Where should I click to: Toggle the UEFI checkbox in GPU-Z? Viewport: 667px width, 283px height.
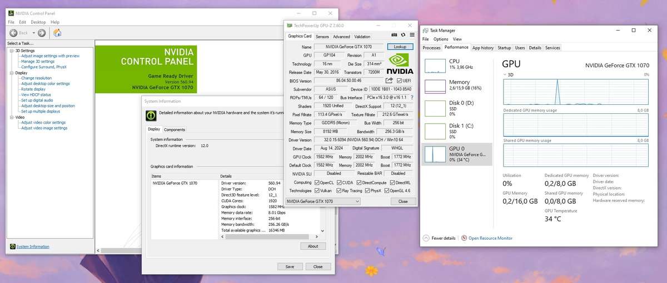coord(399,80)
